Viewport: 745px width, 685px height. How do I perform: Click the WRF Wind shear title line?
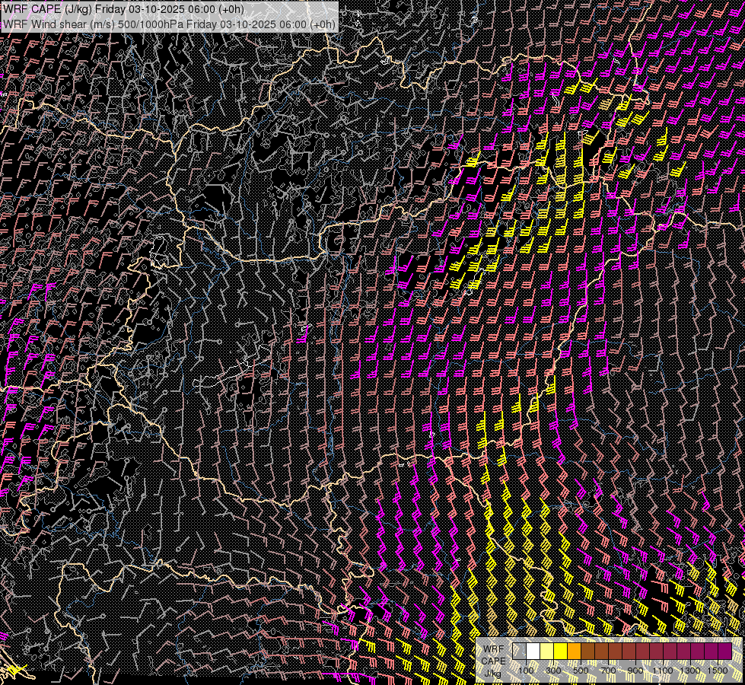[169, 24]
